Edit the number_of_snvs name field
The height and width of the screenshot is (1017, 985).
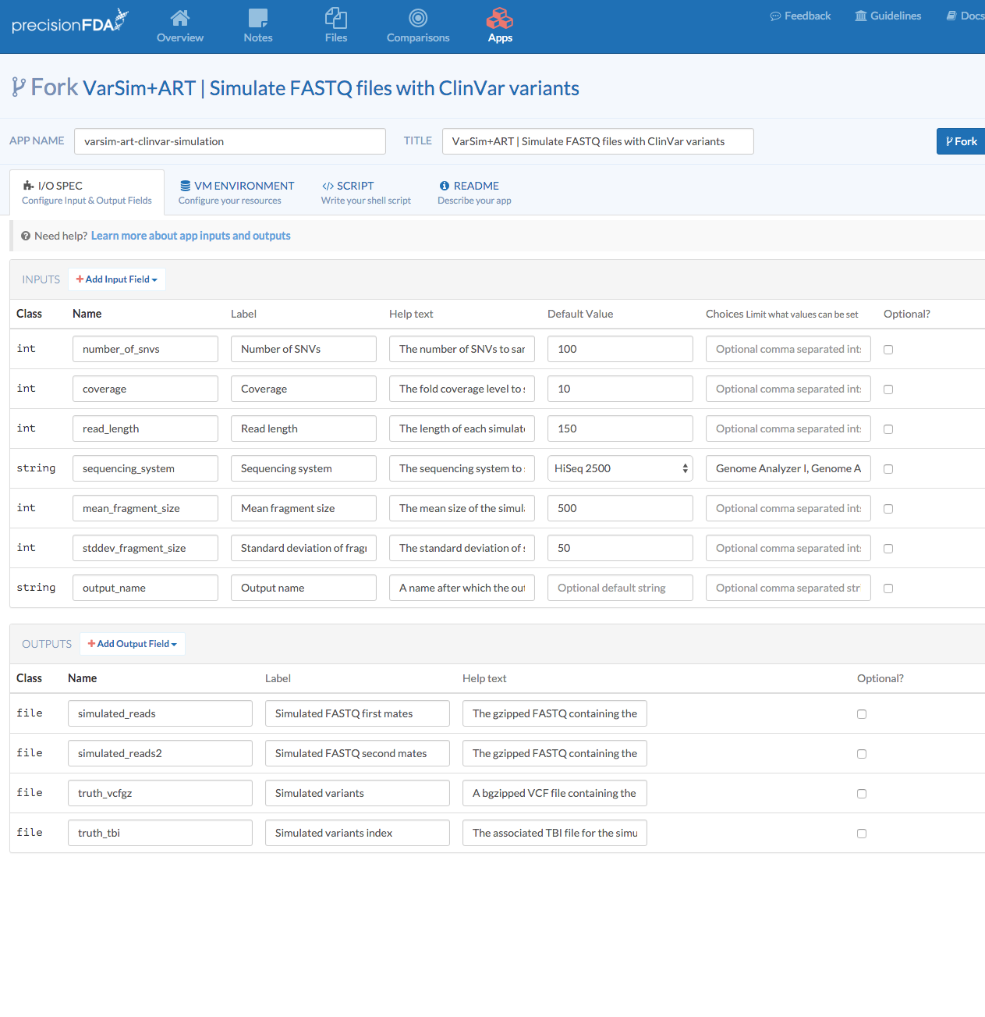tap(145, 349)
